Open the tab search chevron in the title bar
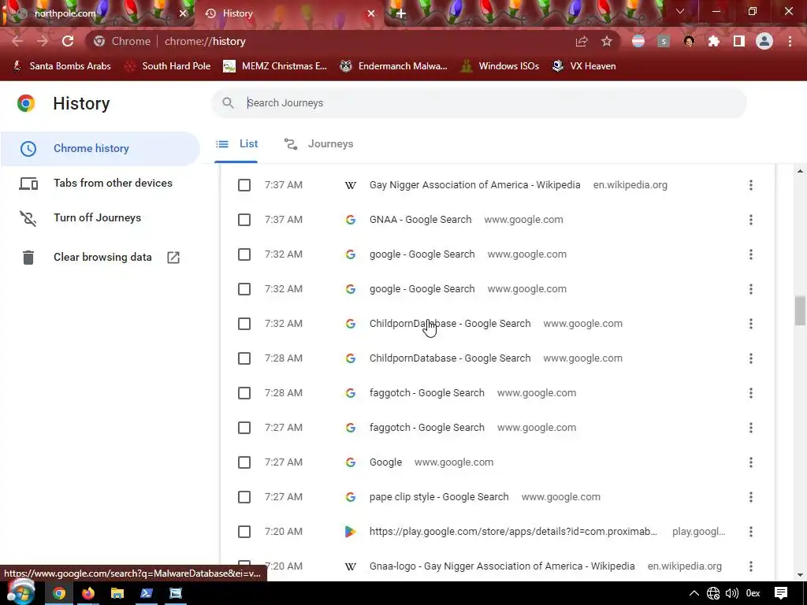Viewport: 807px width, 605px height. [x=680, y=11]
